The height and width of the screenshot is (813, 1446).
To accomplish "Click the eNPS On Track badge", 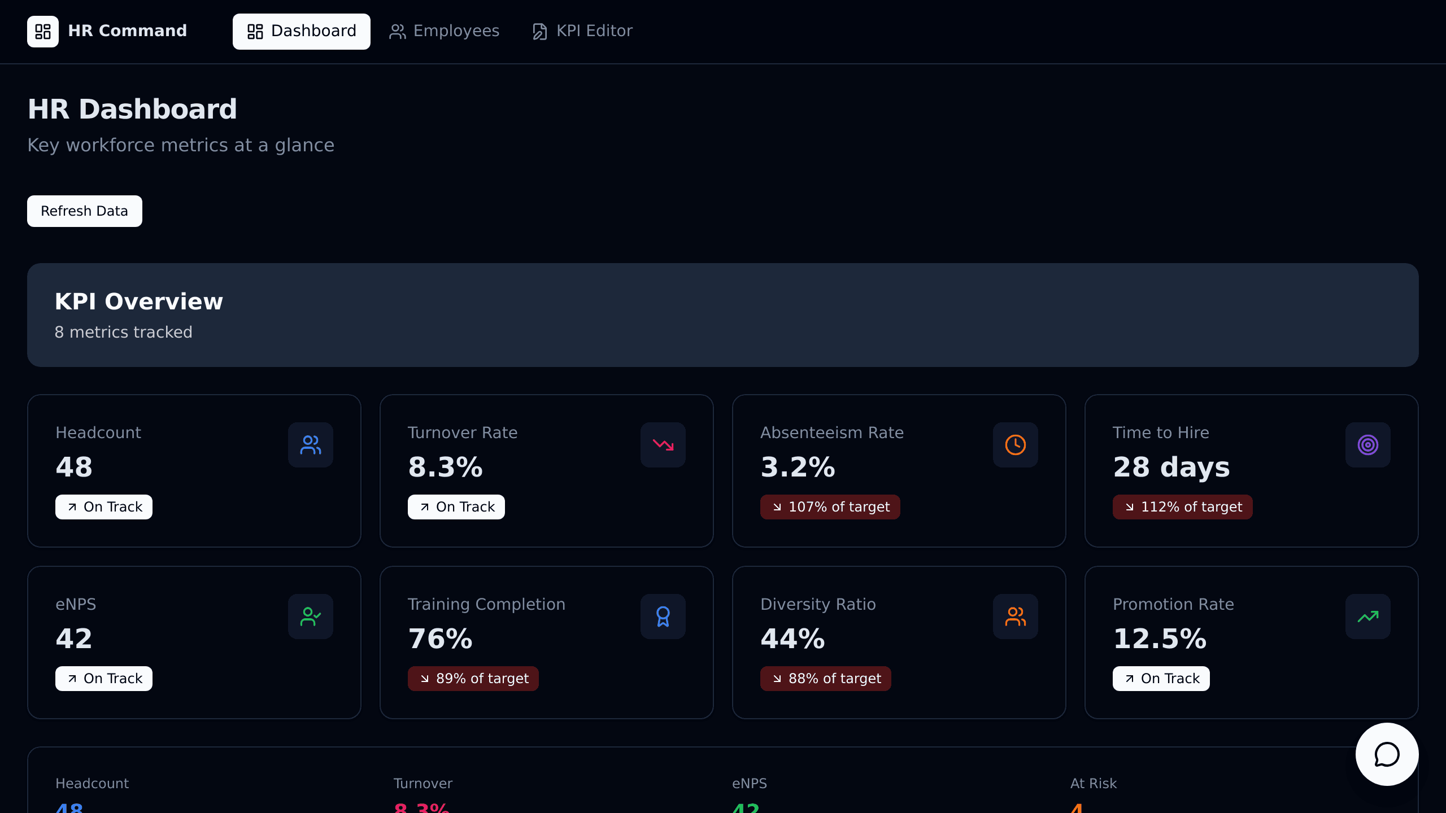I will pos(104,679).
